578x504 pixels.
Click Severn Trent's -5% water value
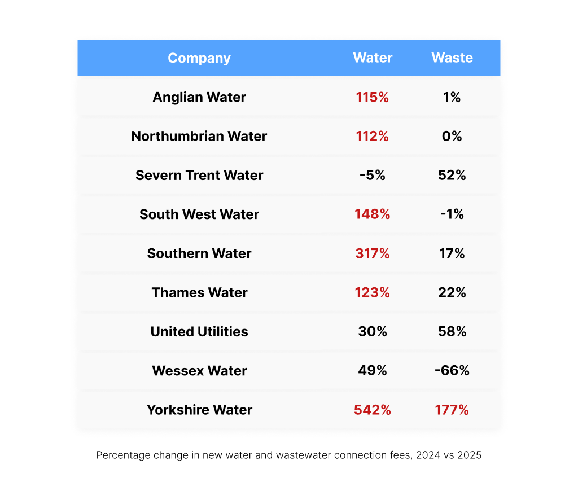373,176
